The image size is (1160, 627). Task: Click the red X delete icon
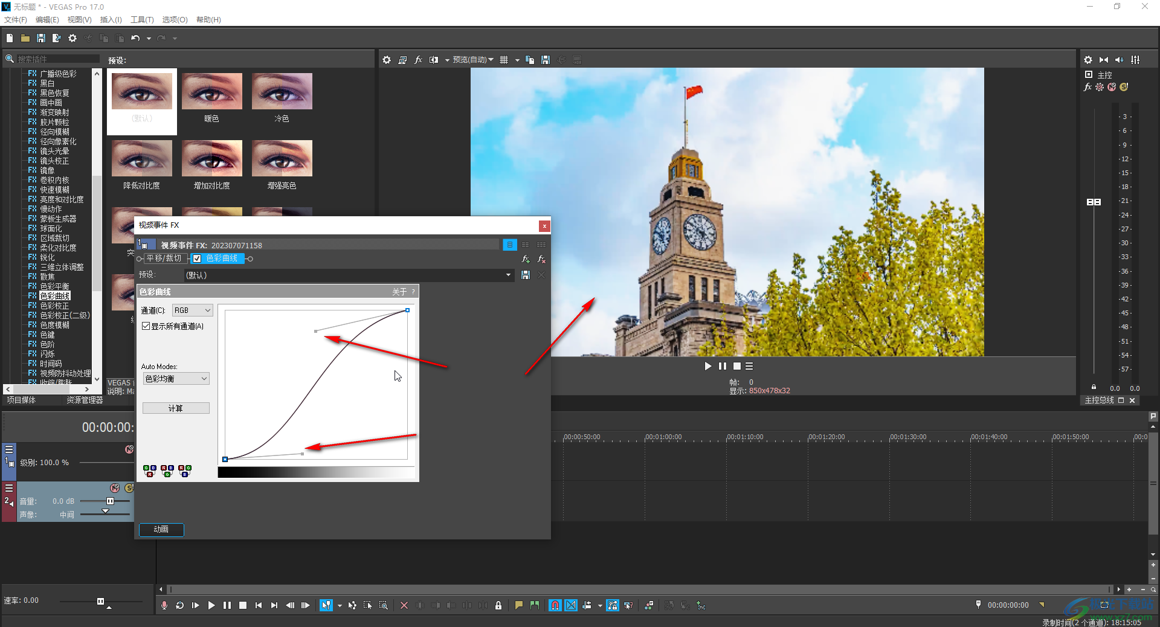[x=404, y=605]
